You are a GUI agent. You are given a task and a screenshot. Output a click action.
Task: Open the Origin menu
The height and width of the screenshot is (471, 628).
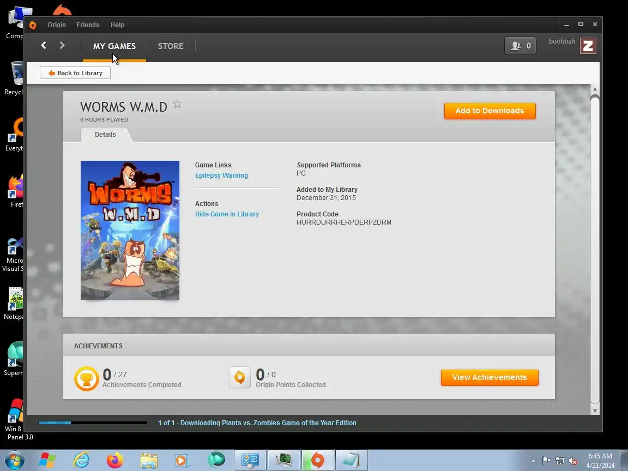coord(57,25)
